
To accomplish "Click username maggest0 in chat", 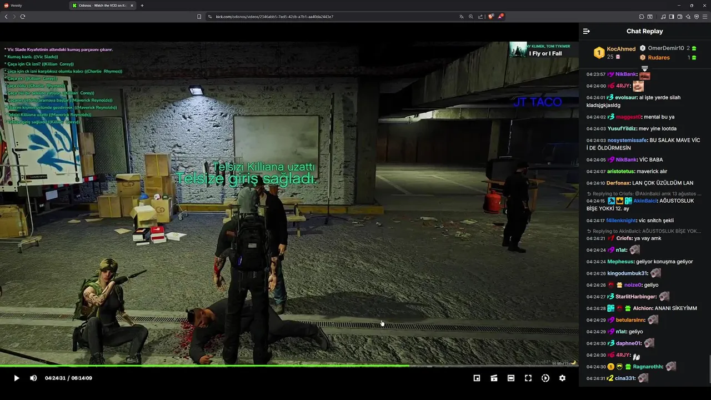I will [628, 117].
